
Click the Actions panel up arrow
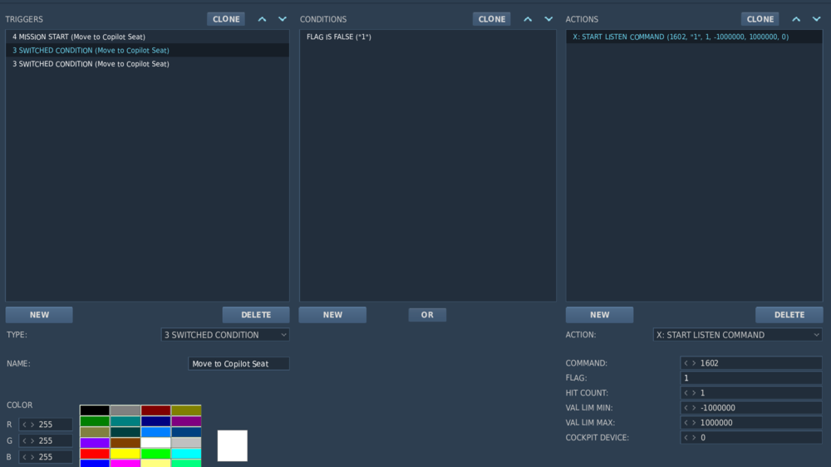(796, 19)
